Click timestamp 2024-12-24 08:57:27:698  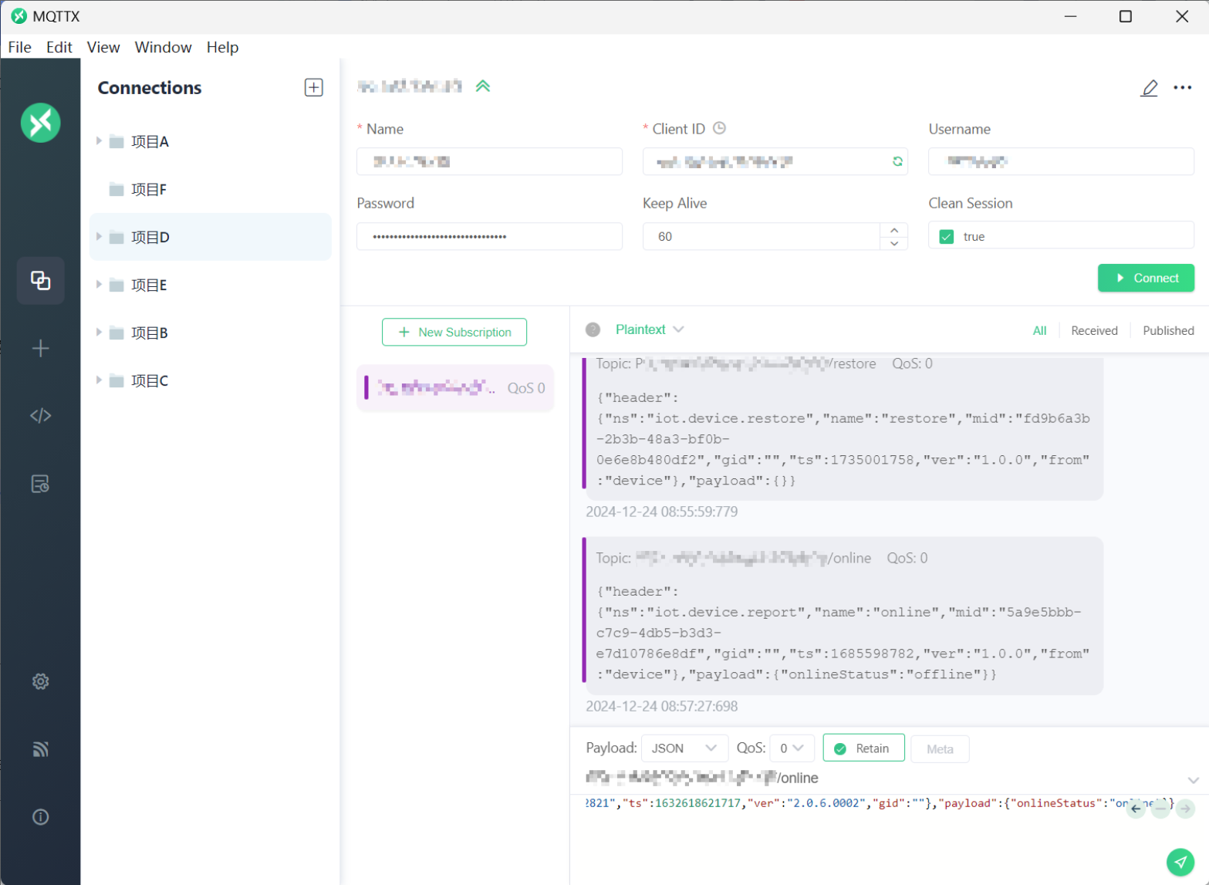[661, 706]
